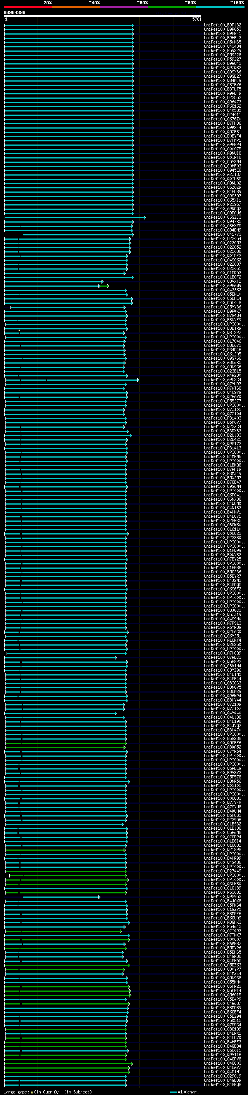The width and height of the screenshot is (248, 1095).
Task: Open hit UniRef100_A2I493
Action: coord(222,930)
